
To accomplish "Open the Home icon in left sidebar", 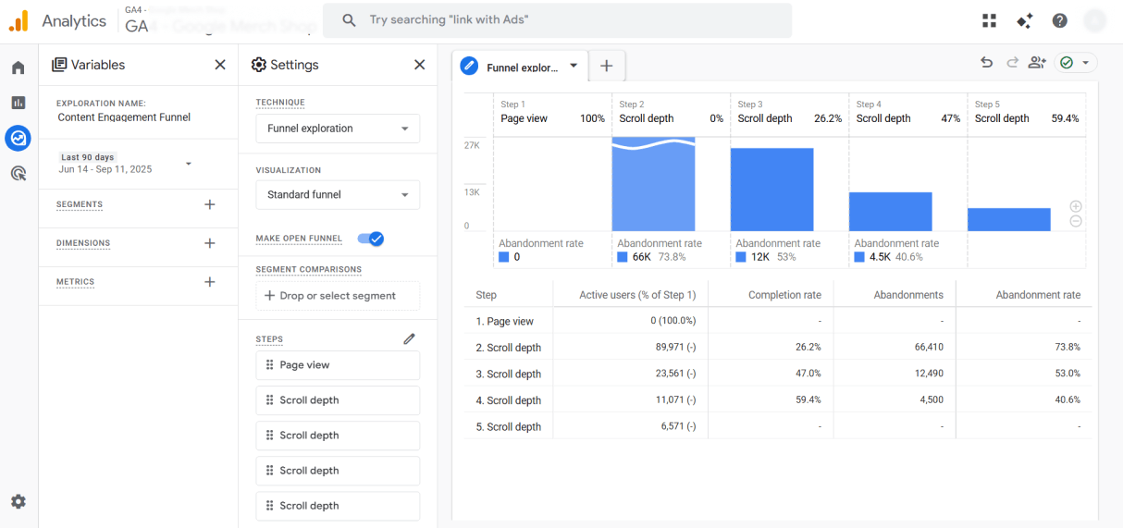I will pos(19,68).
